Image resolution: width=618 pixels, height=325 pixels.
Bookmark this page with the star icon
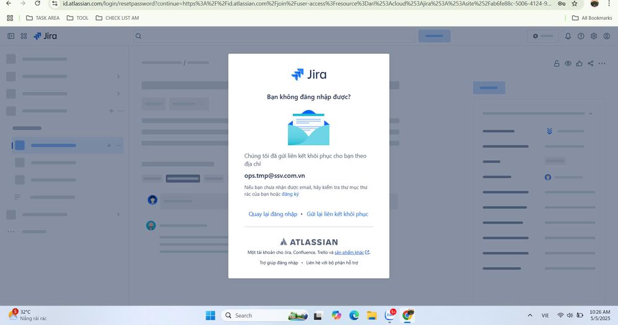coord(575,4)
